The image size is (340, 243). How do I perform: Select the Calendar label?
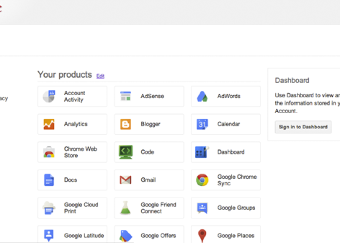[229, 124]
